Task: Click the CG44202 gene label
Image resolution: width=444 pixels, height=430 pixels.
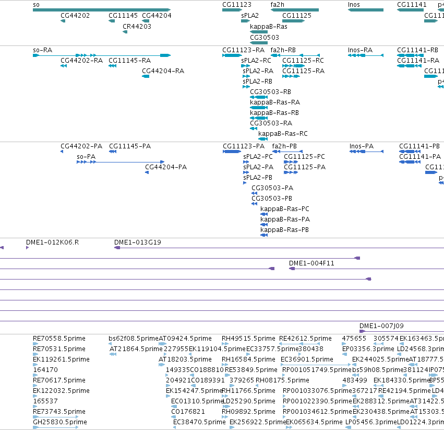Action: click(75, 16)
